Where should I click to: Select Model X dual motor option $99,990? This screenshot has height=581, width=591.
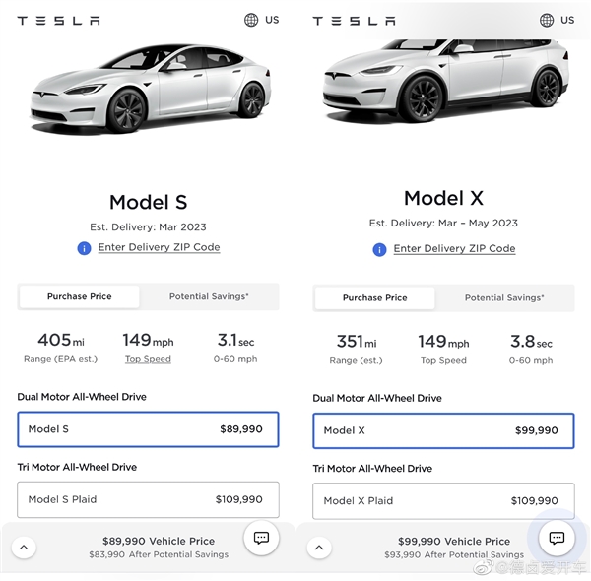(443, 430)
